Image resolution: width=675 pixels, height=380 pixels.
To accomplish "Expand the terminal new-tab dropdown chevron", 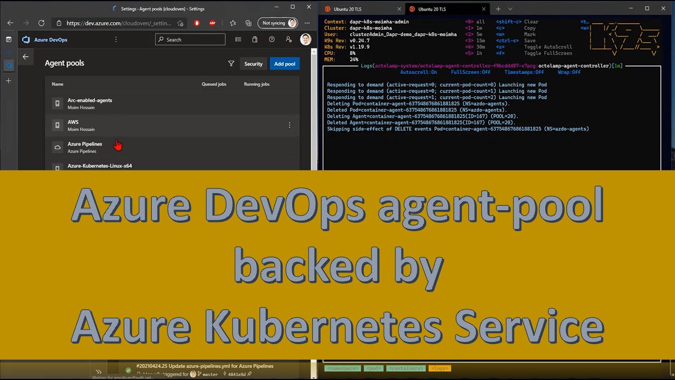I will (x=510, y=9).
